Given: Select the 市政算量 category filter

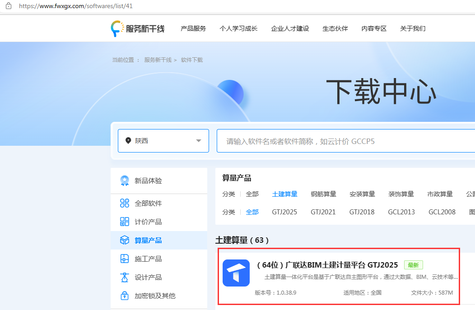Looking at the screenshot, I should pos(440,194).
